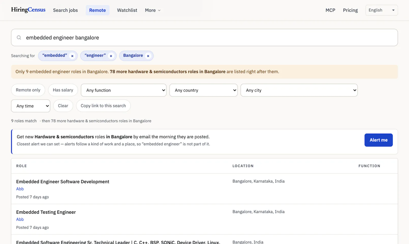
Task: Toggle the Remote only filter
Action: pyautogui.click(x=28, y=90)
